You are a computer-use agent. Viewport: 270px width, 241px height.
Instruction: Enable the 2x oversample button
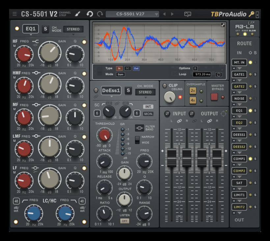(193, 91)
